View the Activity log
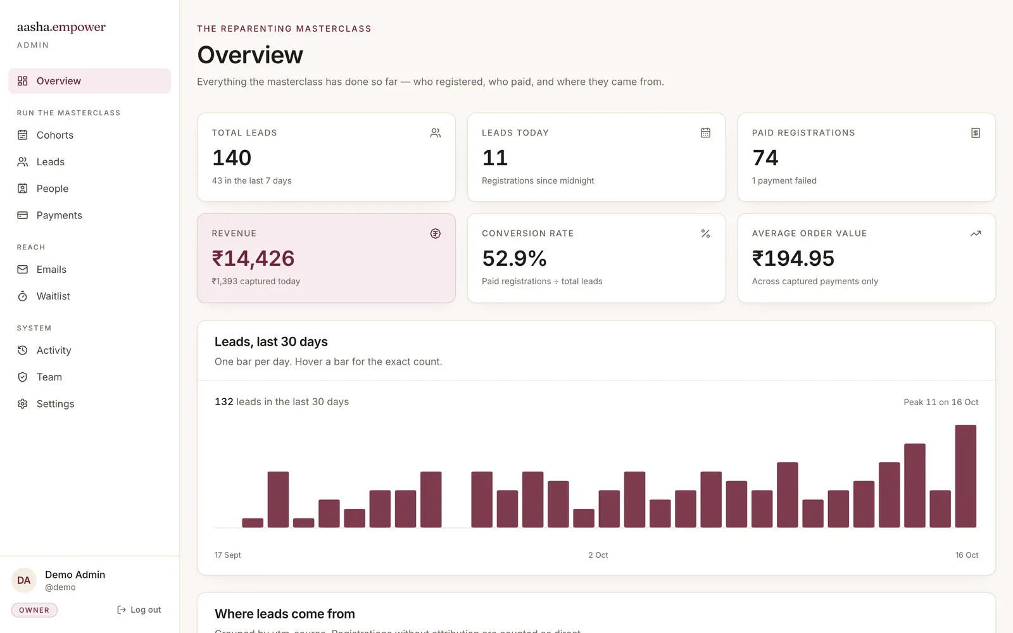This screenshot has height=633, width=1013. tap(89, 350)
